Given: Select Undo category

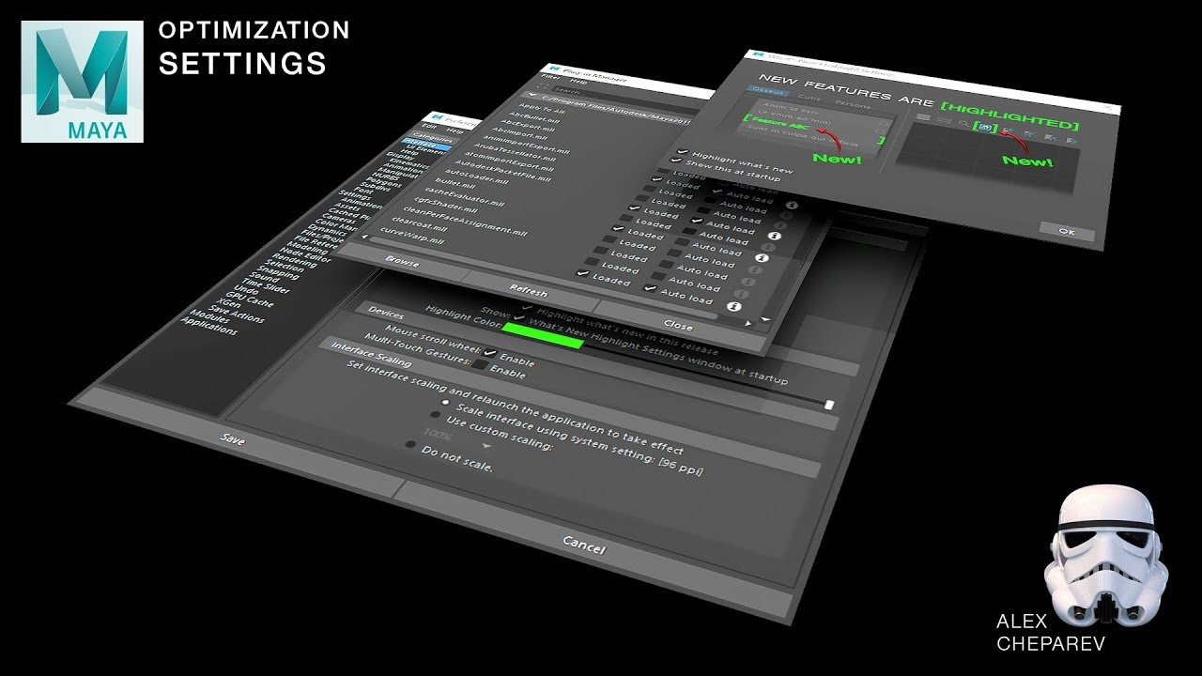Looking at the screenshot, I should click(x=246, y=289).
